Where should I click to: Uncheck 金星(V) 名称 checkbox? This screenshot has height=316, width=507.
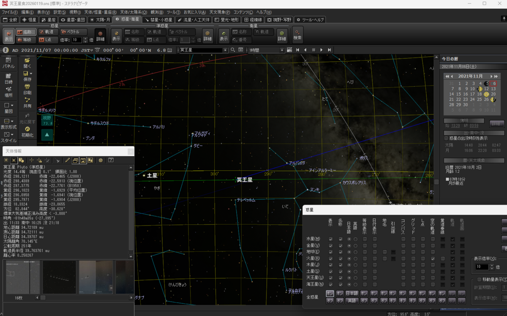point(341,245)
